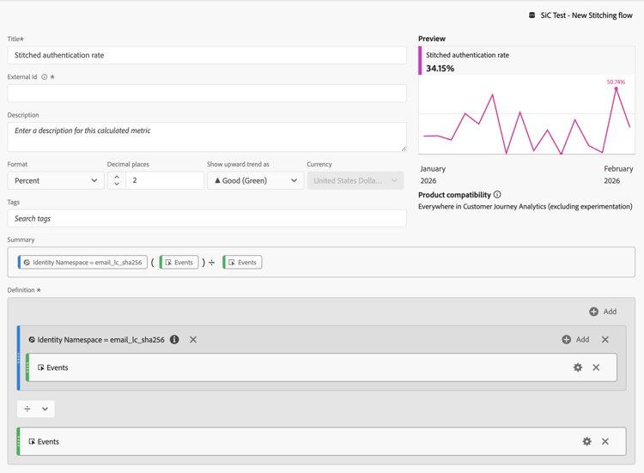Decrease decimal places with down arrow

(117, 185)
